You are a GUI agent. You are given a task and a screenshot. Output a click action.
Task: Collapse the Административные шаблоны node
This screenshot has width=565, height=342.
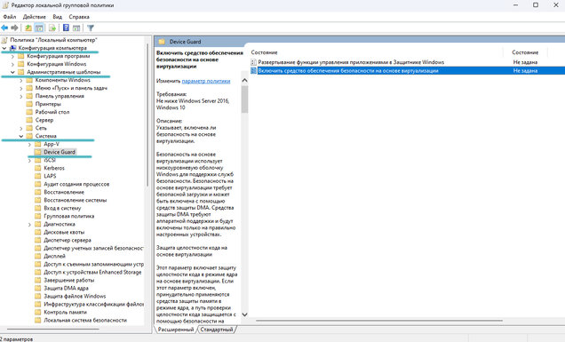12,72
